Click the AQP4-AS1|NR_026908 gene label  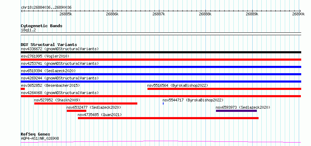40,138
